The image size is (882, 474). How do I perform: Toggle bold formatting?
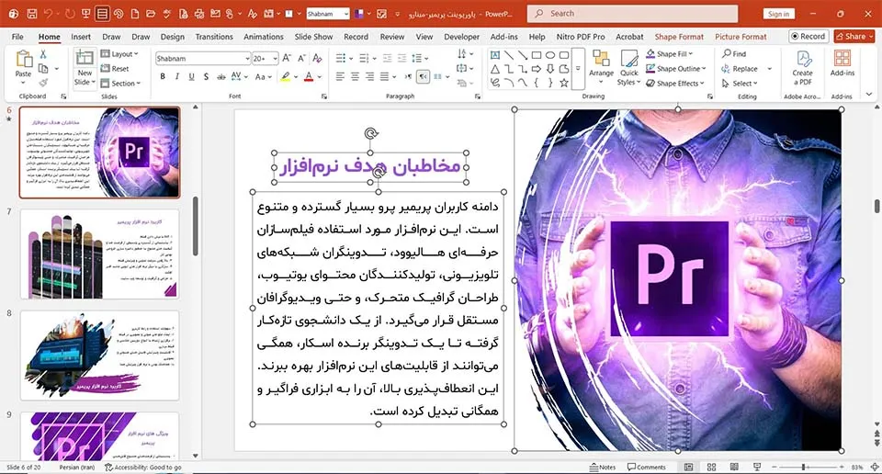pyautogui.click(x=163, y=76)
